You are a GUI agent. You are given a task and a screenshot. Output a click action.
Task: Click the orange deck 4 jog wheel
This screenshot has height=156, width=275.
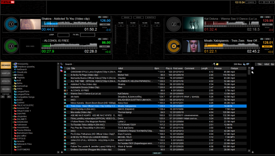pyautogui.click(x=174, y=46)
